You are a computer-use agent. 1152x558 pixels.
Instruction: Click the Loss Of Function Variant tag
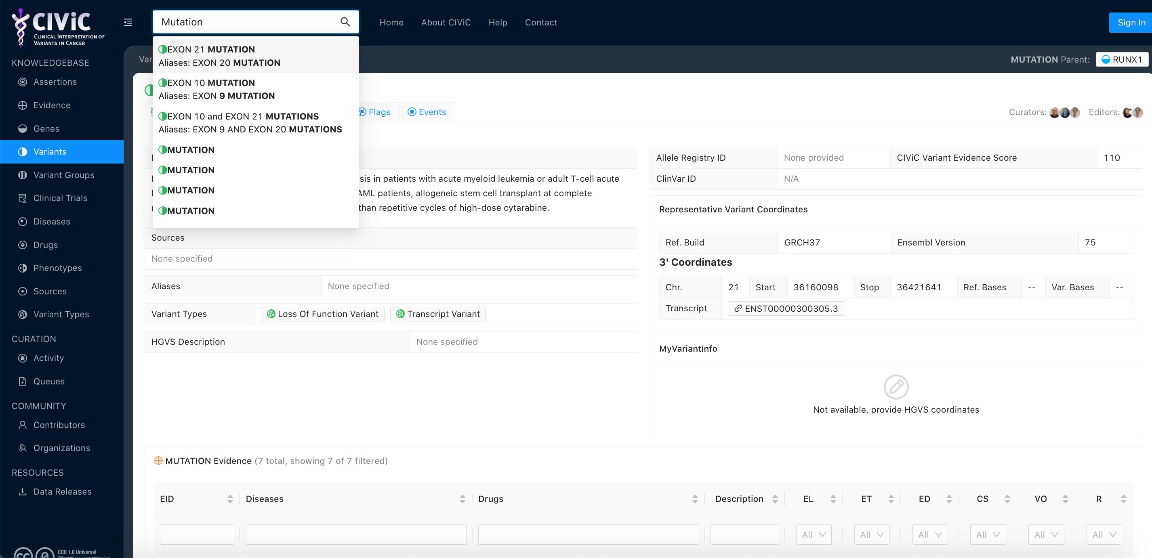coord(322,314)
